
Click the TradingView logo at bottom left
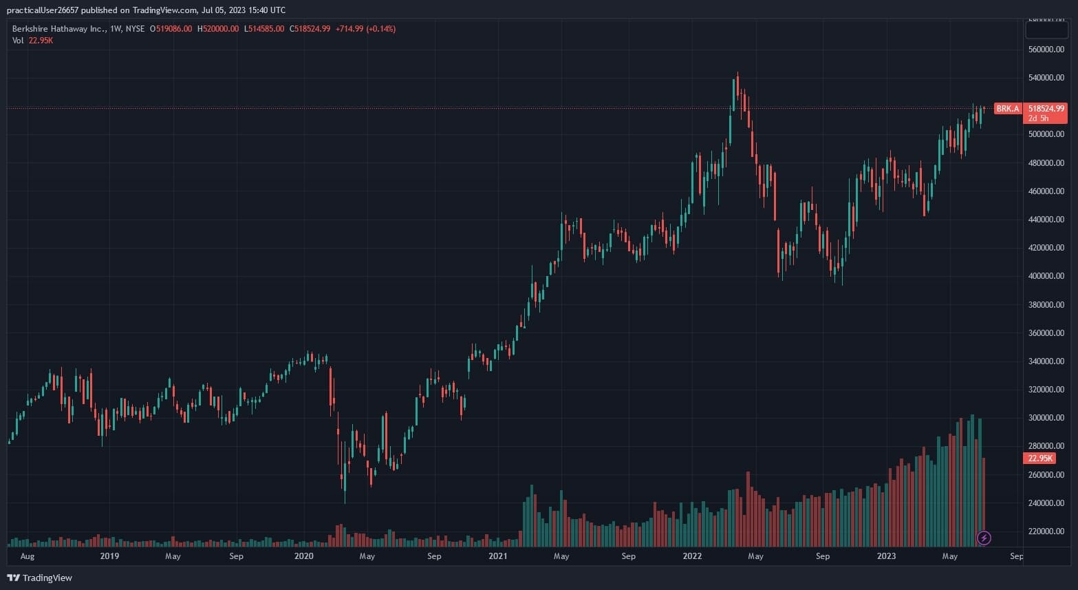pos(39,578)
